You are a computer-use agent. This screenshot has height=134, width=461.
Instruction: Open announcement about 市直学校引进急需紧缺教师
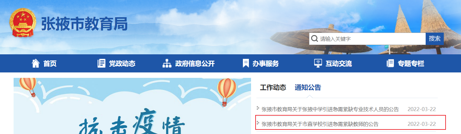pyautogui.click(x=320, y=124)
